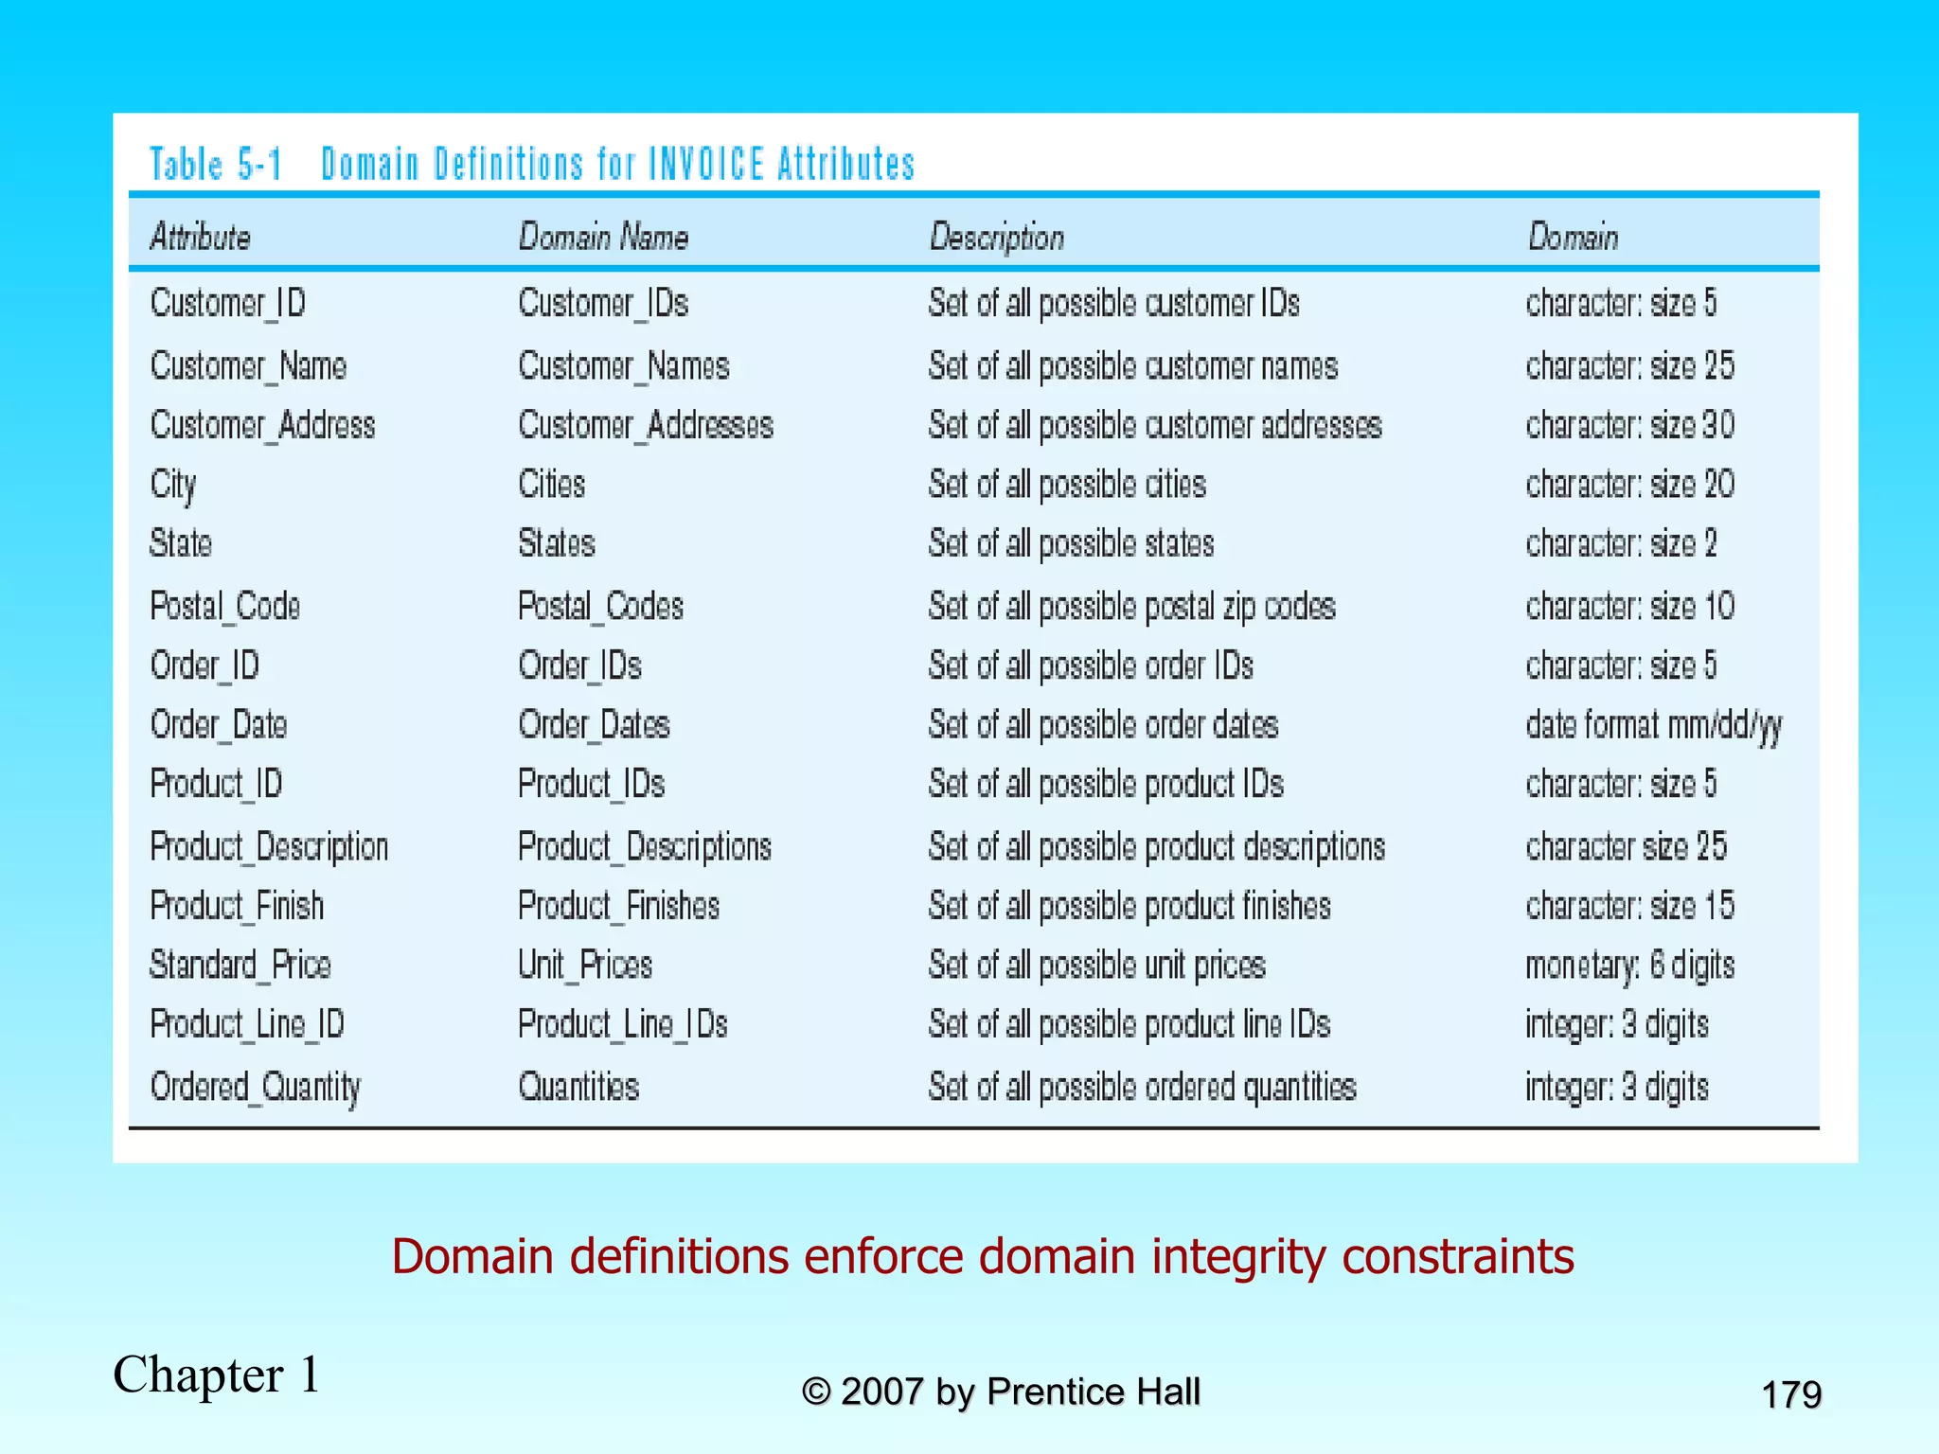Click the 'States' domain name
This screenshot has height=1454, width=1939.
[x=557, y=543]
